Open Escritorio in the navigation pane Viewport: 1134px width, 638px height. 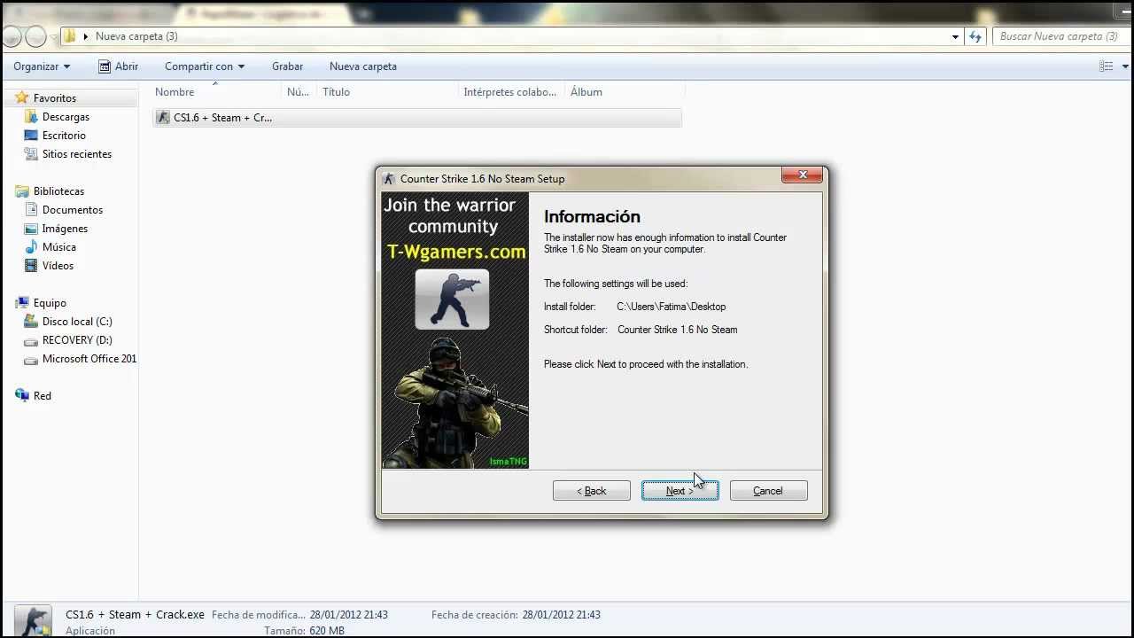coord(64,136)
